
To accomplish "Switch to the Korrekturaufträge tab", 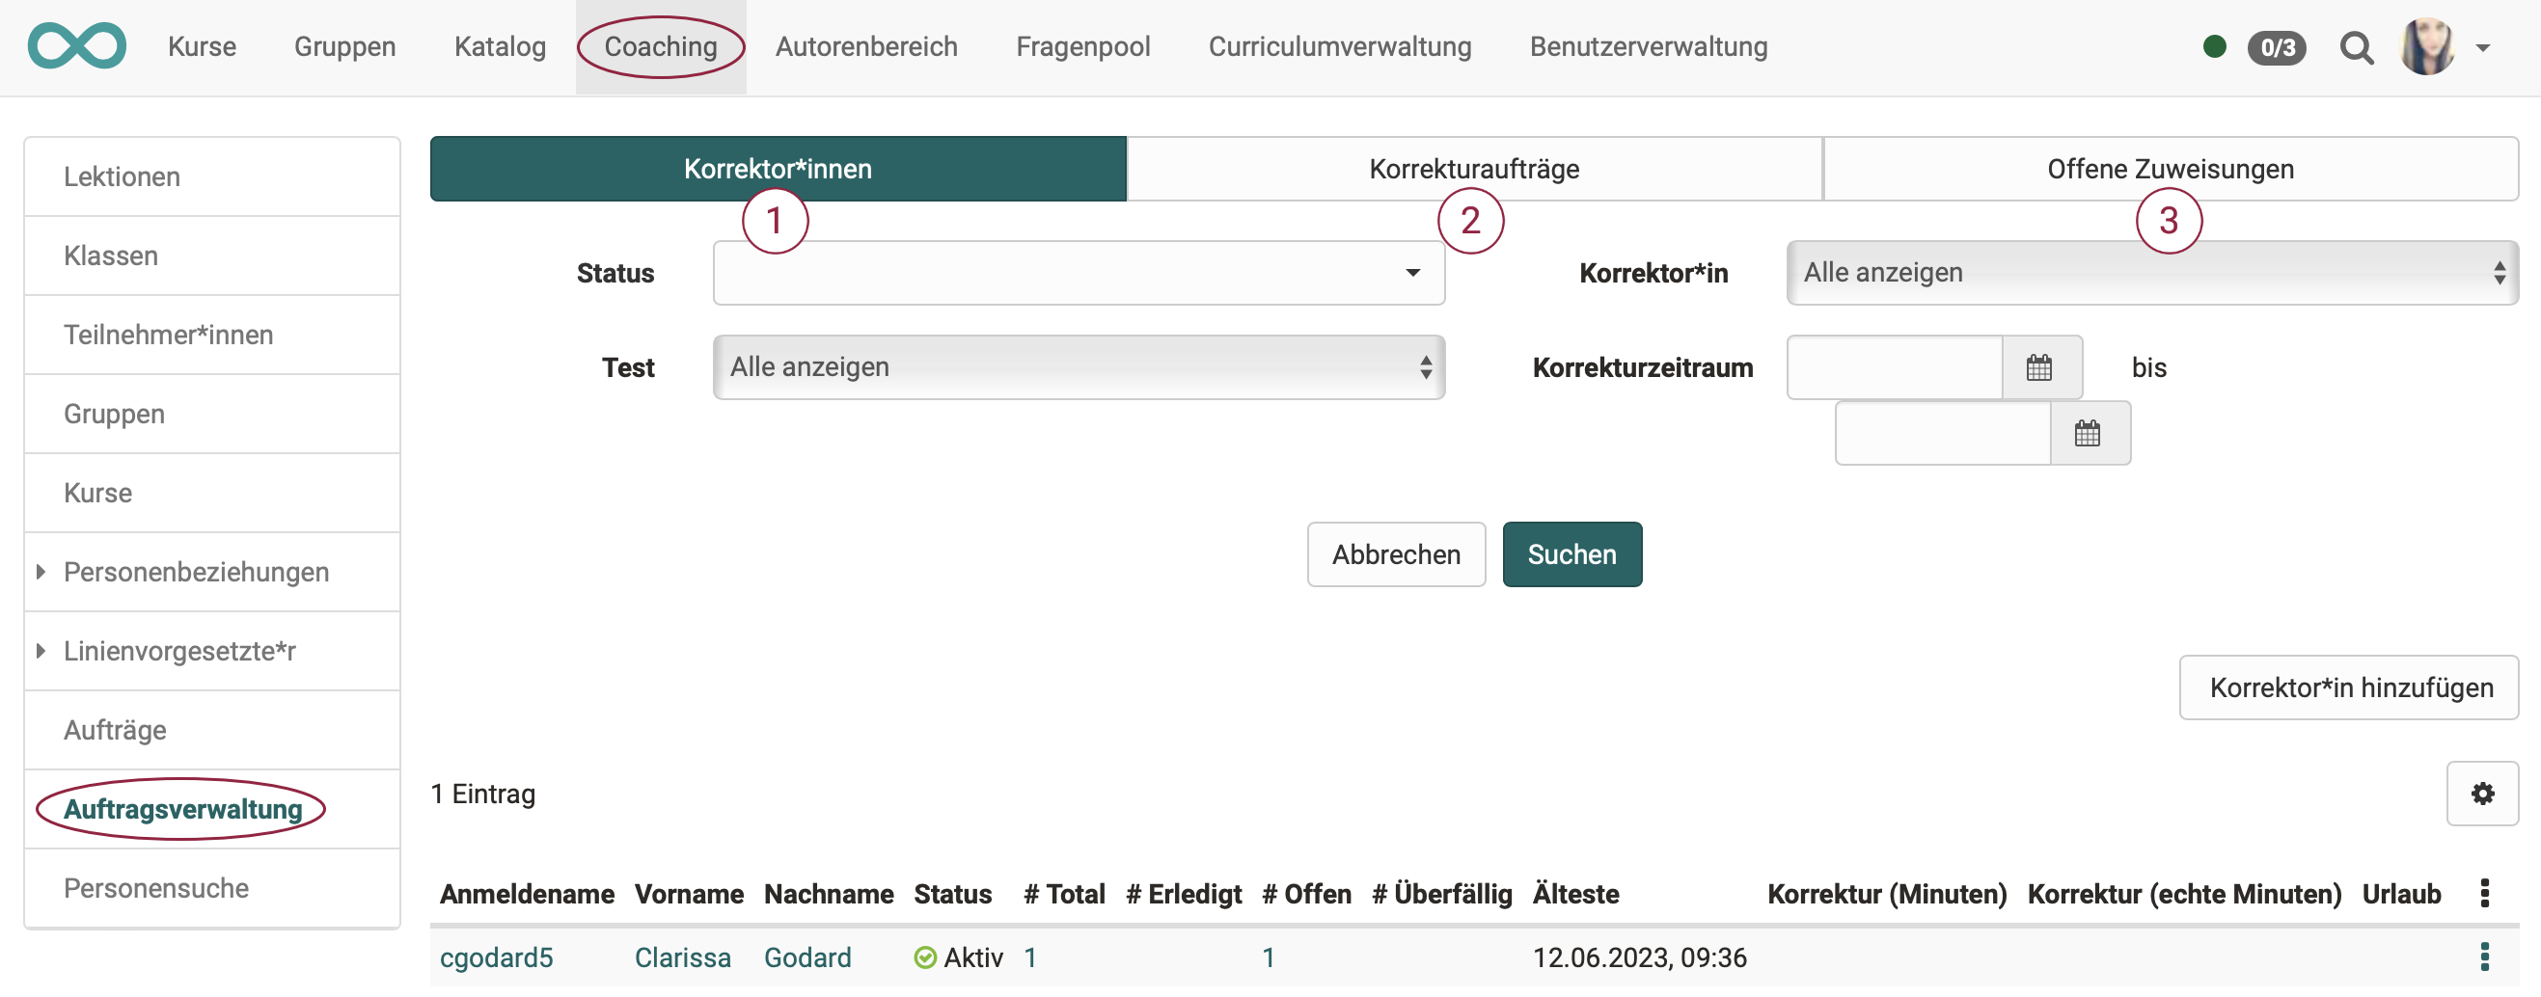I will point(1474,168).
